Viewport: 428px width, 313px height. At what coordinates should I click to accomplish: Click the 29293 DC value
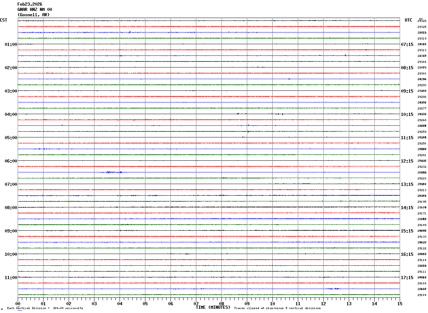pyautogui.click(x=422, y=85)
